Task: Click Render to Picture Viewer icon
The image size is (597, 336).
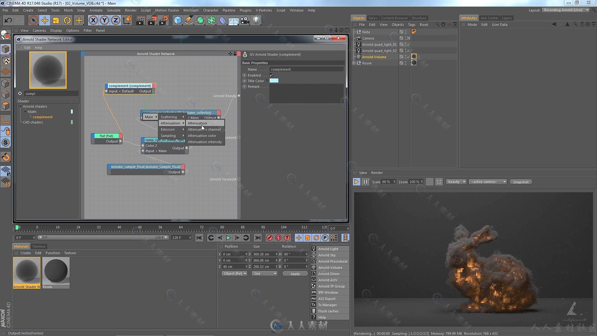Action: tap(152, 21)
